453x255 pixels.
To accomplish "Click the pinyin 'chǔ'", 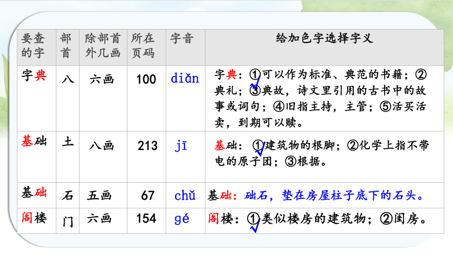I will tap(185, 196).
